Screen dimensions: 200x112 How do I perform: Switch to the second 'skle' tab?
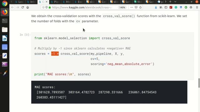(114, 2)
